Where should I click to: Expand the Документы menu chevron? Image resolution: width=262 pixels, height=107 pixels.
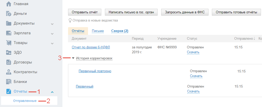pos(52,24)
